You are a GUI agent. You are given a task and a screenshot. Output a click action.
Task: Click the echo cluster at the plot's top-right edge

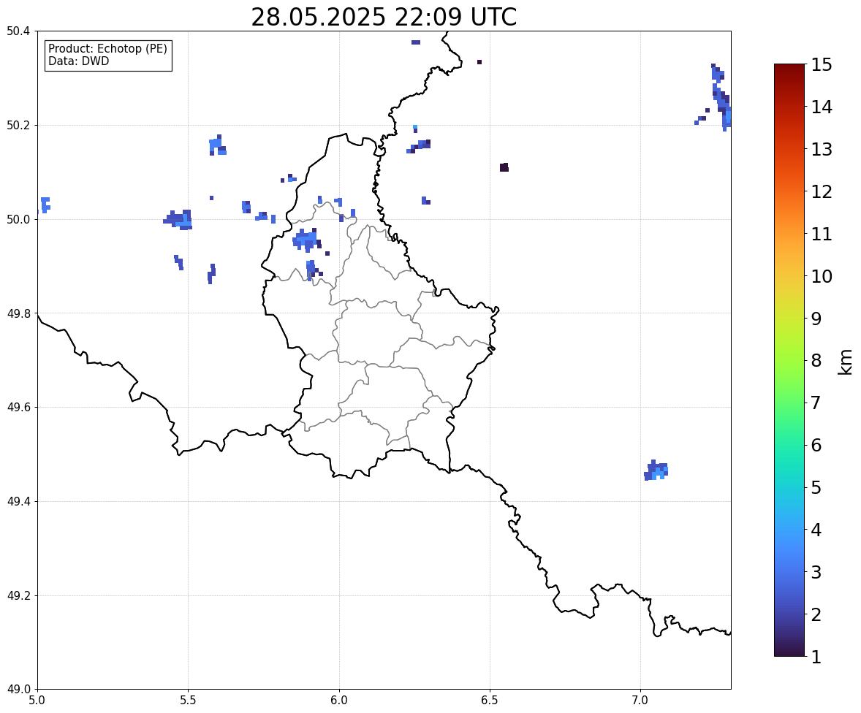[x=721, y=97]
